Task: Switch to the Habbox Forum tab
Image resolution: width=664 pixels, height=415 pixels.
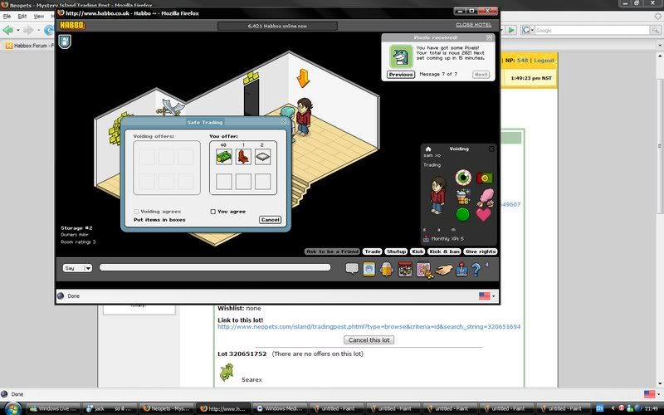Action: (x=32, y=46)
